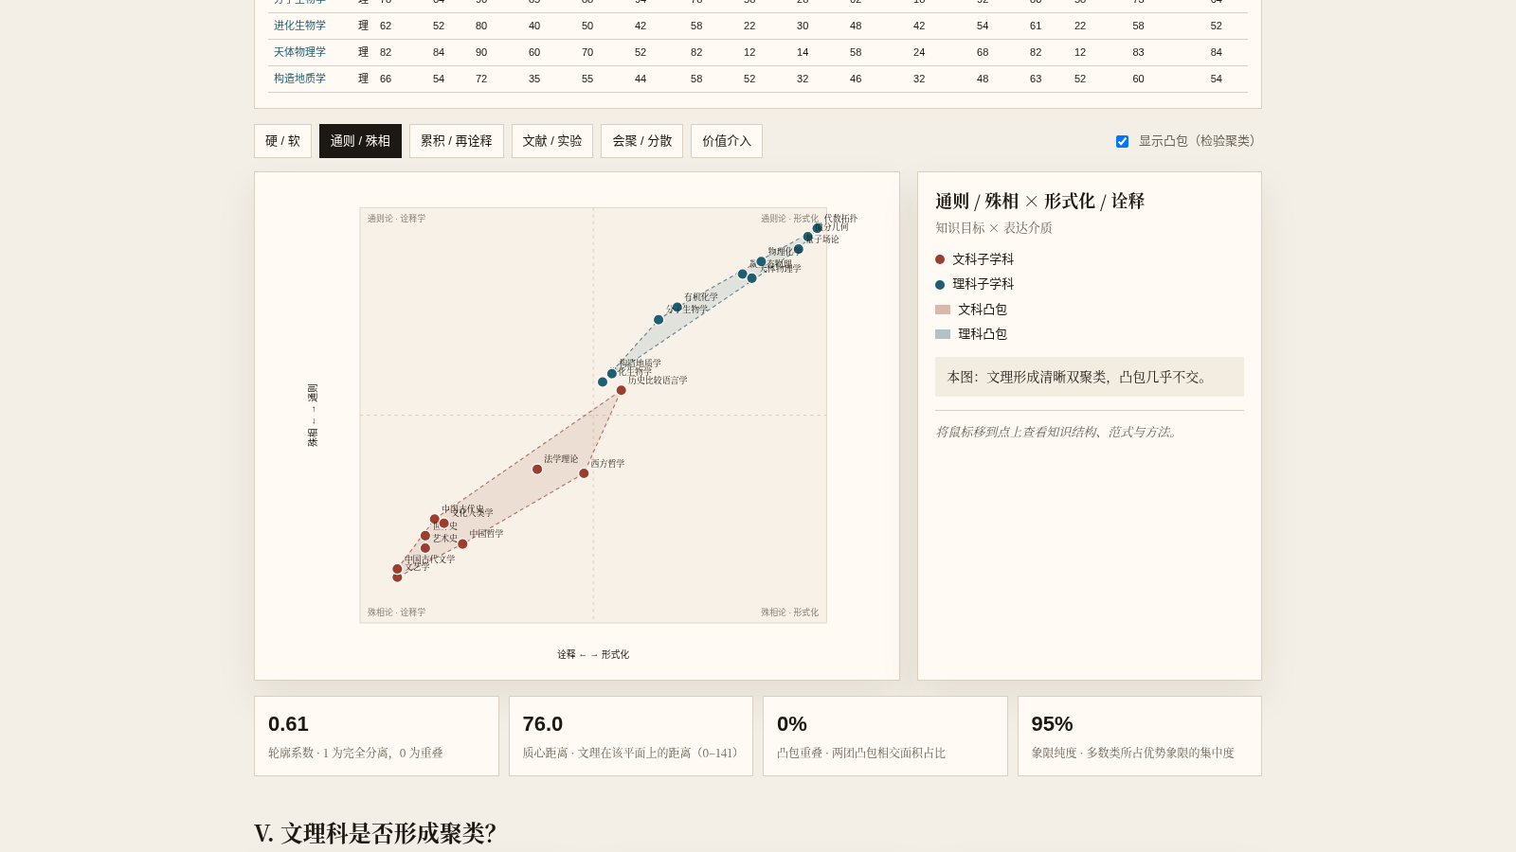
Task: Select the 中国哲学 scatter point
Action: (462, 544)
